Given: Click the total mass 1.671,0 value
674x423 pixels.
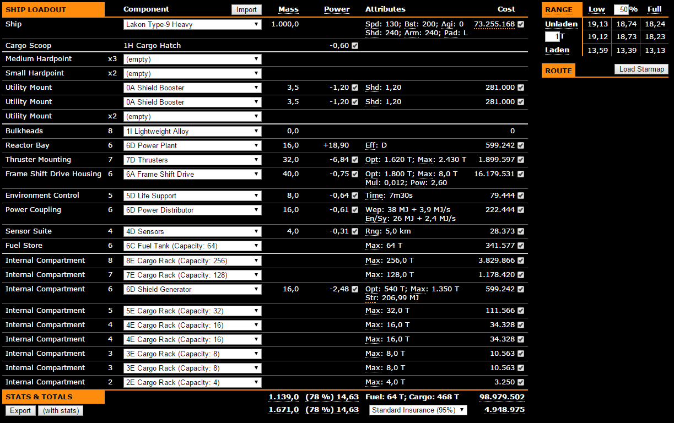Looking at the screenshot, I should (284, 410).
